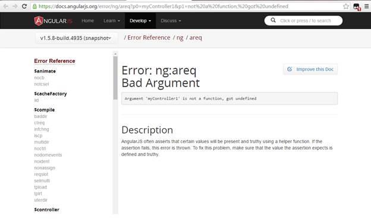Viewport: 371px width, 219px height.
Task: Open the nodomevents error entry
Action: click(x=48, y=155)
